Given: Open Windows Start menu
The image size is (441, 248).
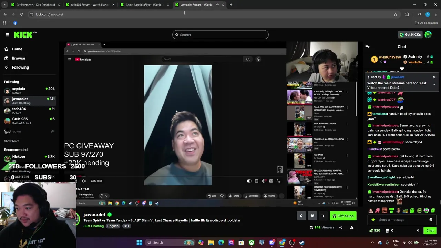Looking at the screenshot, I should [139, 242].
